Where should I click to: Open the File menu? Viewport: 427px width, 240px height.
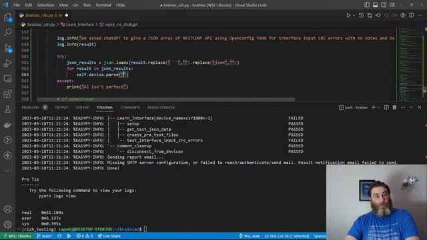[17, 5]
